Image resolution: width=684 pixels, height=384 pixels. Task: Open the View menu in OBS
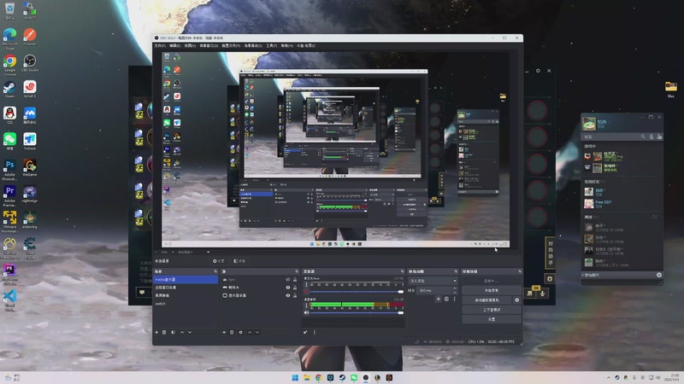tap(190, 46)
